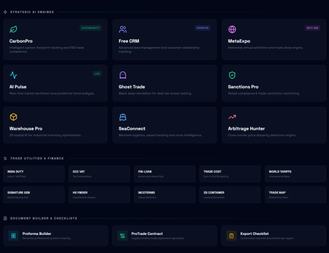Open the WORLD TARIFFS international rates tile
Viewport: 329px width, 253px height.
pos(296,174)
